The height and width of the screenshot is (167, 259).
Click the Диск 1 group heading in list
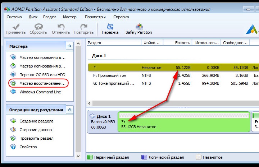[x=99, y=56]
